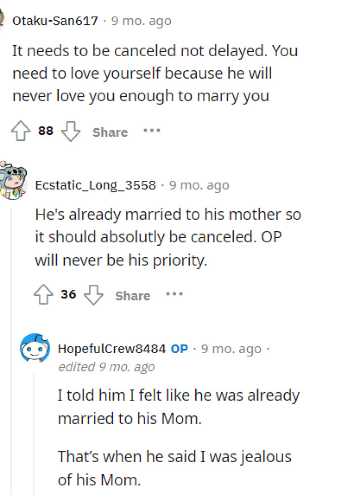This screenshot has width=354, height=495.
Task: Open the overflow menu on Otaku-San617's comment
Action: click(x=152, y=132)
